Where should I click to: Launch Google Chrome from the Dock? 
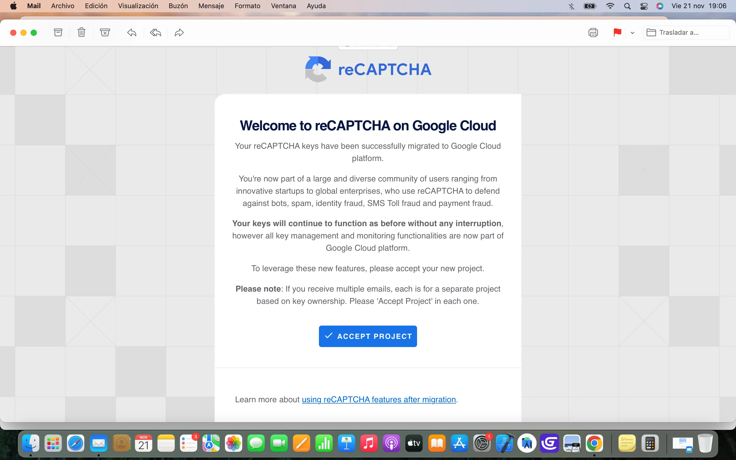[594, 443]
